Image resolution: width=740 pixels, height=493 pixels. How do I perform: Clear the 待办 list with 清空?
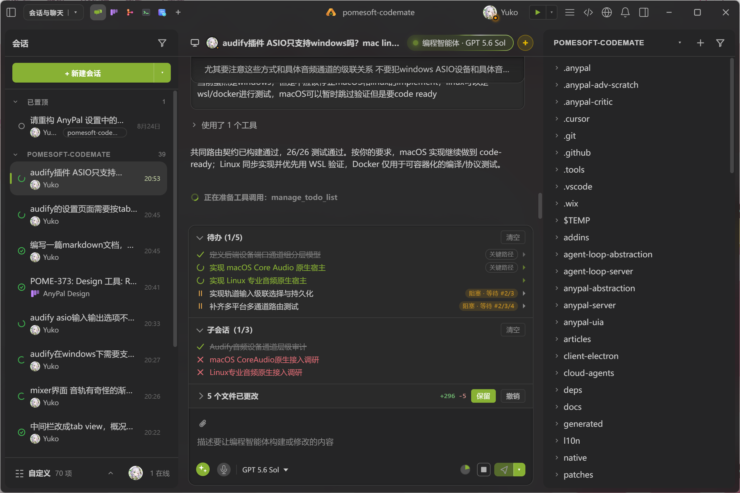(512, 237)
